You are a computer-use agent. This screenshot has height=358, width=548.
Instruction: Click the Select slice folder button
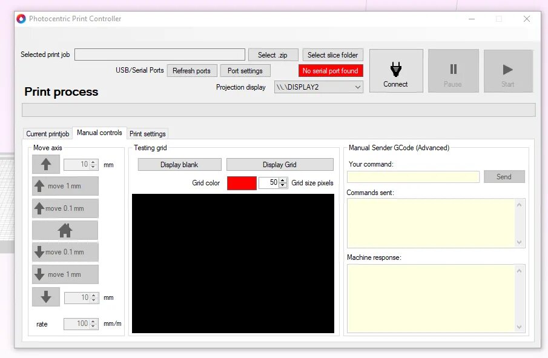pyautogui.click(x=332, y=55)
